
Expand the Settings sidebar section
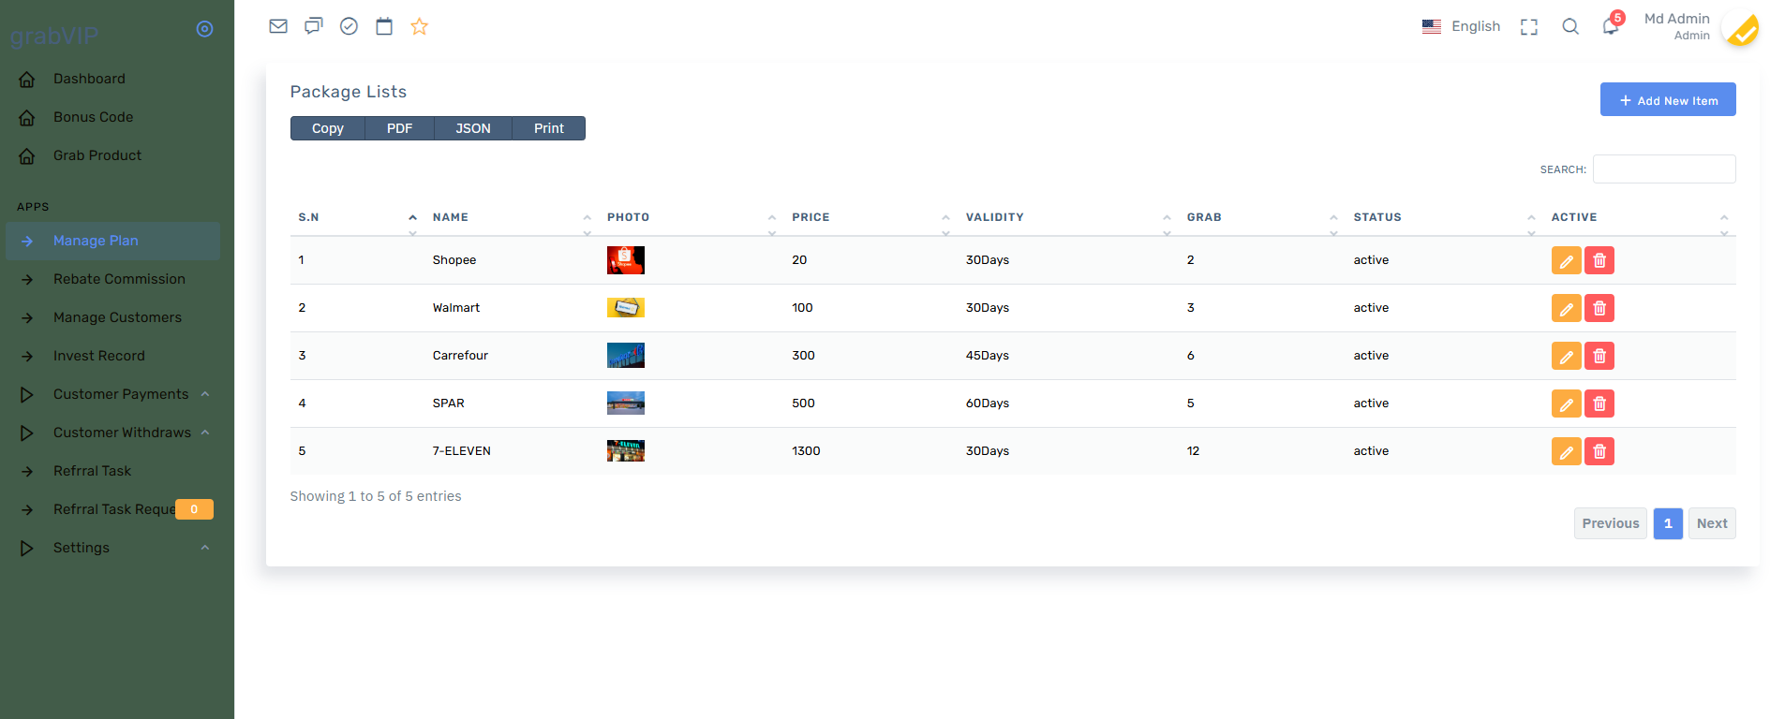pos(82,548)
